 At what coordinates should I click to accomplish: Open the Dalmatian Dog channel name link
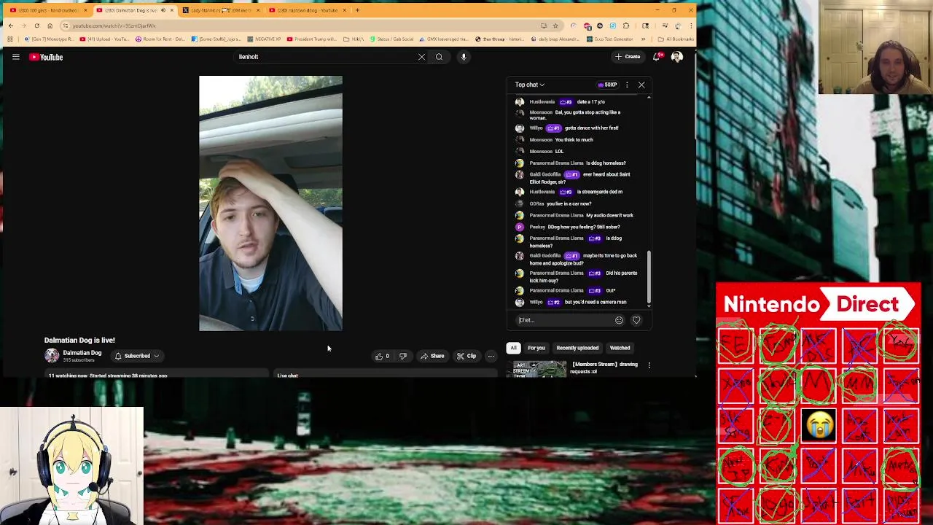pos(82,353)
